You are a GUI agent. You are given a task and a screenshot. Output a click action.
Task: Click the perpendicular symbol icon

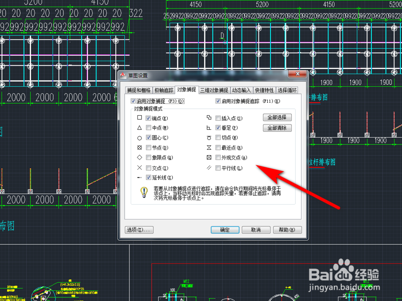[x=209, y=128]
